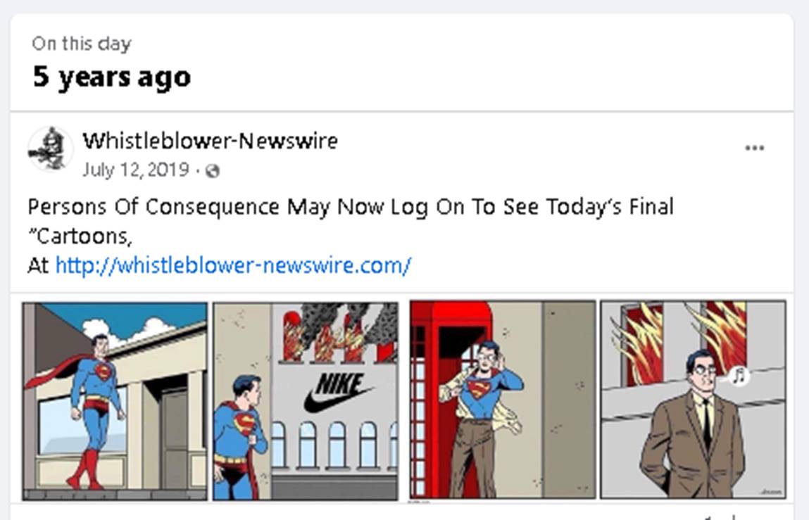Open the three-dot post options menu
Image resolution: width=809 pixels, height=520 pixels.
[x=754, y=148]
